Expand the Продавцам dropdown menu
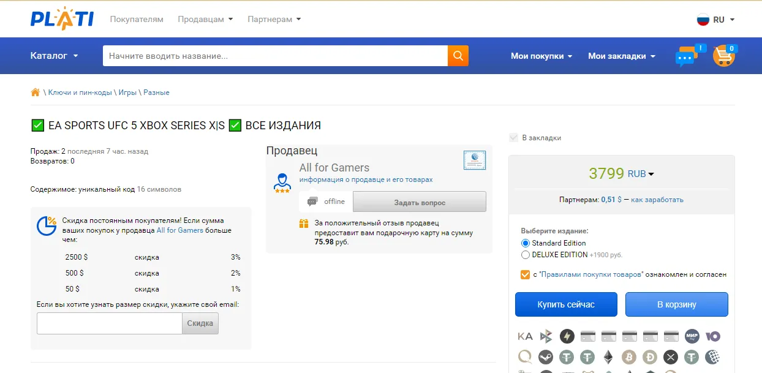This screenshot has height=373, width=762. tap(205, 19)
